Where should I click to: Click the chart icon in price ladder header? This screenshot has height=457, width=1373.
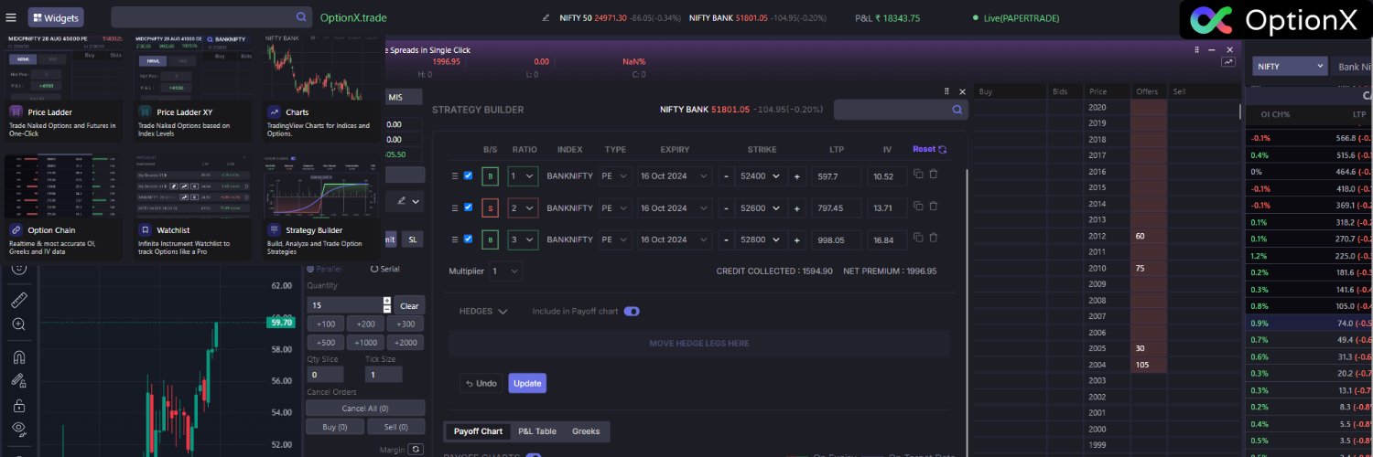1227,62
